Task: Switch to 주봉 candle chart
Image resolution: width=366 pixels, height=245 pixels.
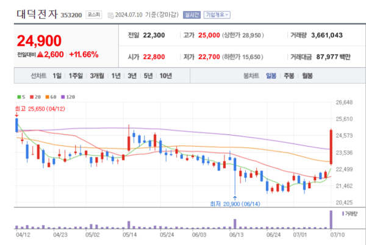Action: 289,76
